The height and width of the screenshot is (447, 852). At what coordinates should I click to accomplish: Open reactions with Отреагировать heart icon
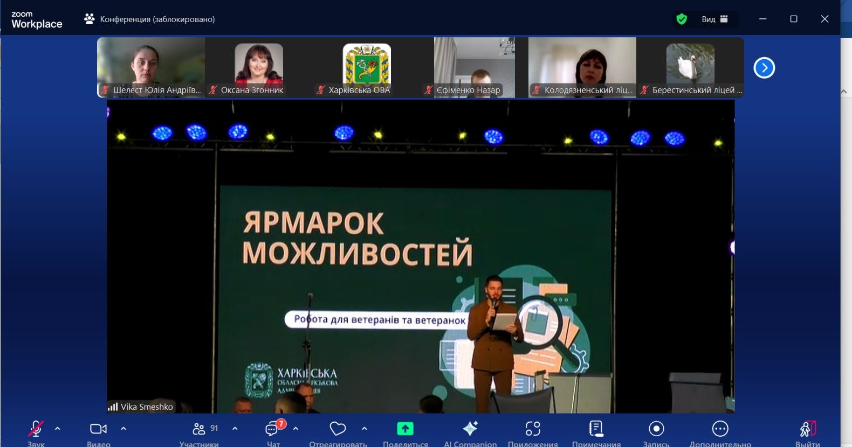click(x=338, y=429)
